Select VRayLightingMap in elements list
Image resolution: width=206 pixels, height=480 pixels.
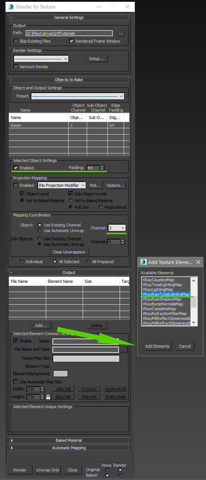coord(158,289)
